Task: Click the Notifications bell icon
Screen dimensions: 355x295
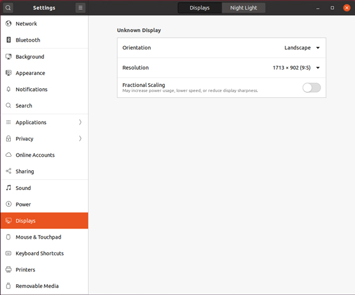Action: coord(8,89)
